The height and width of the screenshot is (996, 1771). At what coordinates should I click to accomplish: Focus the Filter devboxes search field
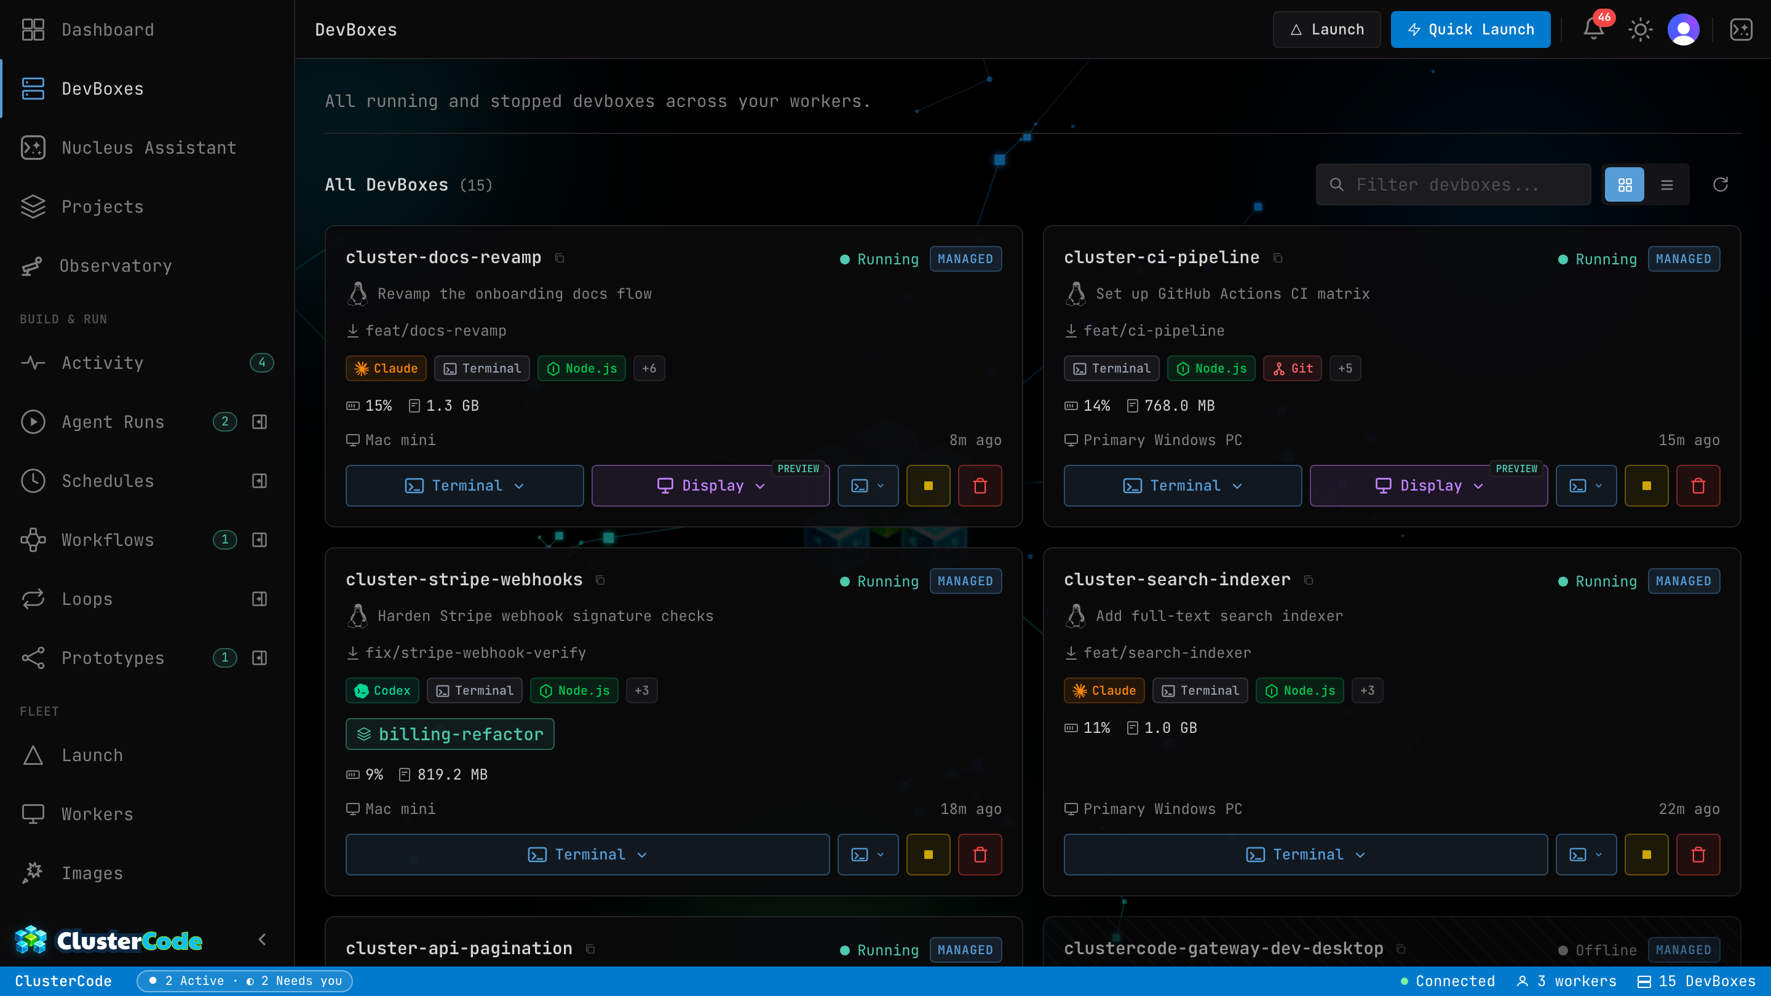[x=1453, y=184]
